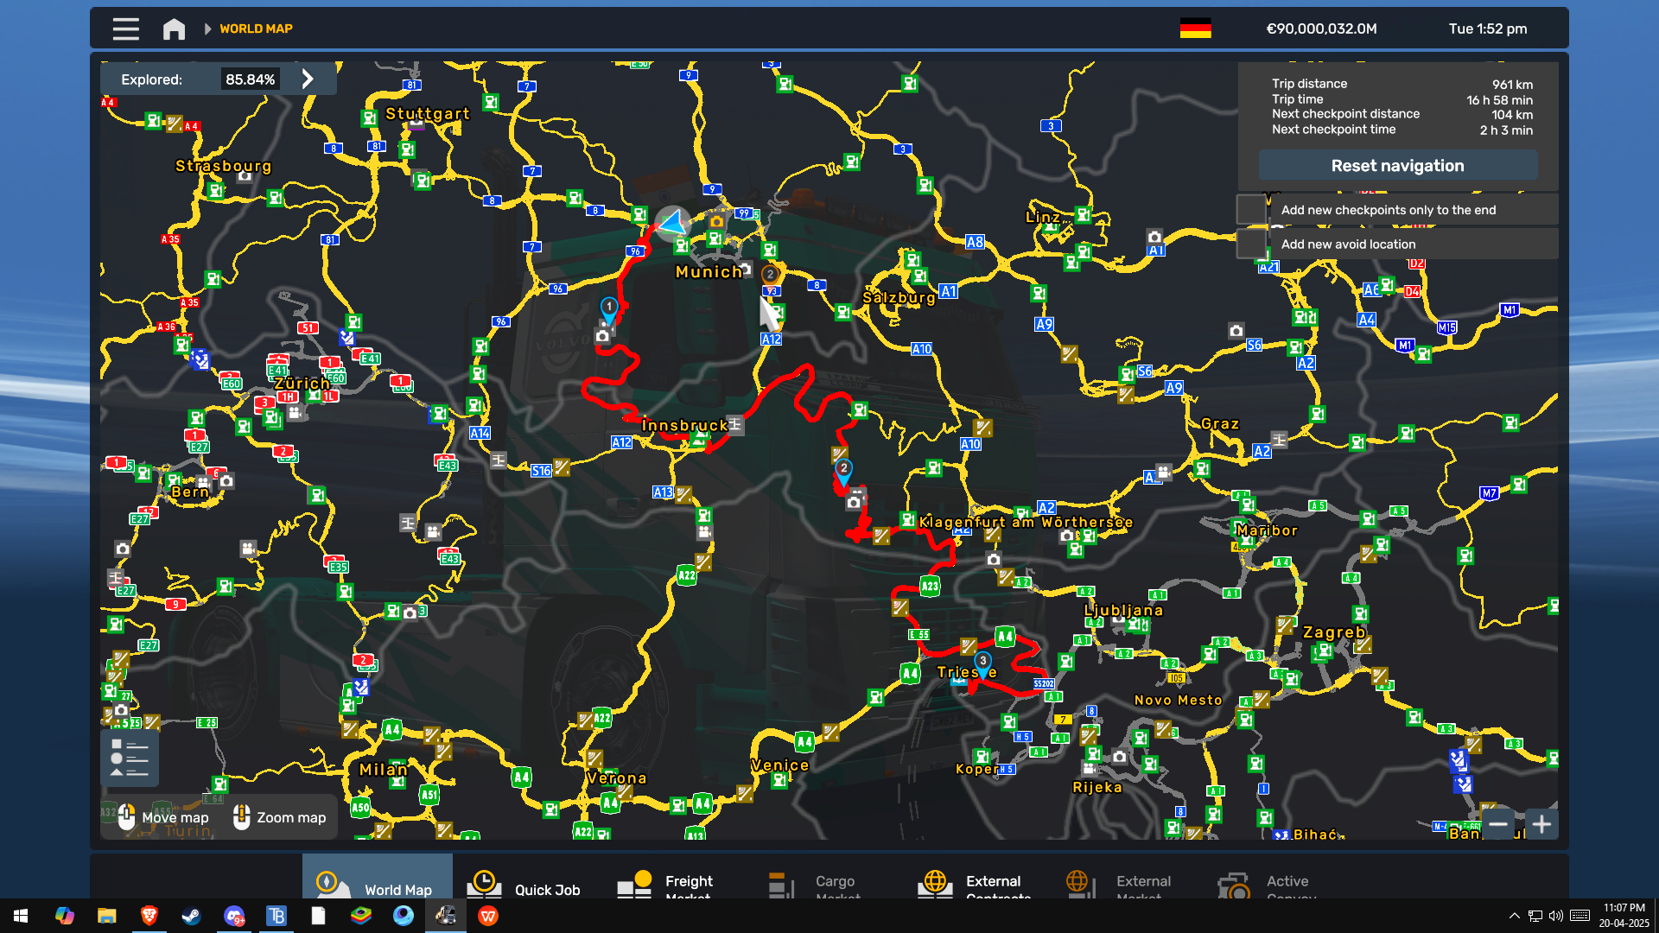The width and height of the screenshot is (1659, 933).
Task: Click the system volume tray icon
Action: (1555, 916)
